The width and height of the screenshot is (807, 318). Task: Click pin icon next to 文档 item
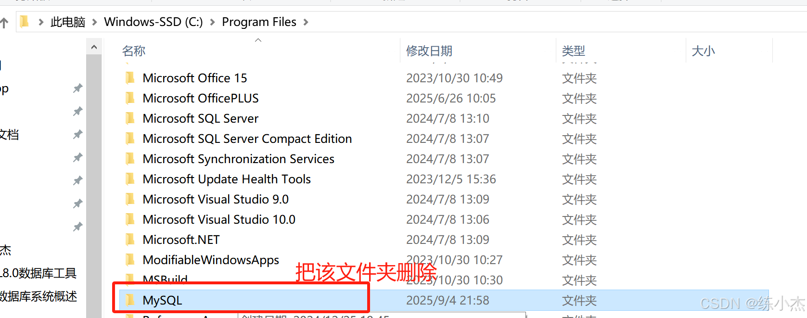(77, 135)
